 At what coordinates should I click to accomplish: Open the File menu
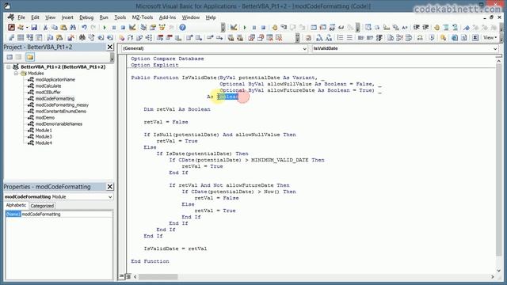point(21,17)
